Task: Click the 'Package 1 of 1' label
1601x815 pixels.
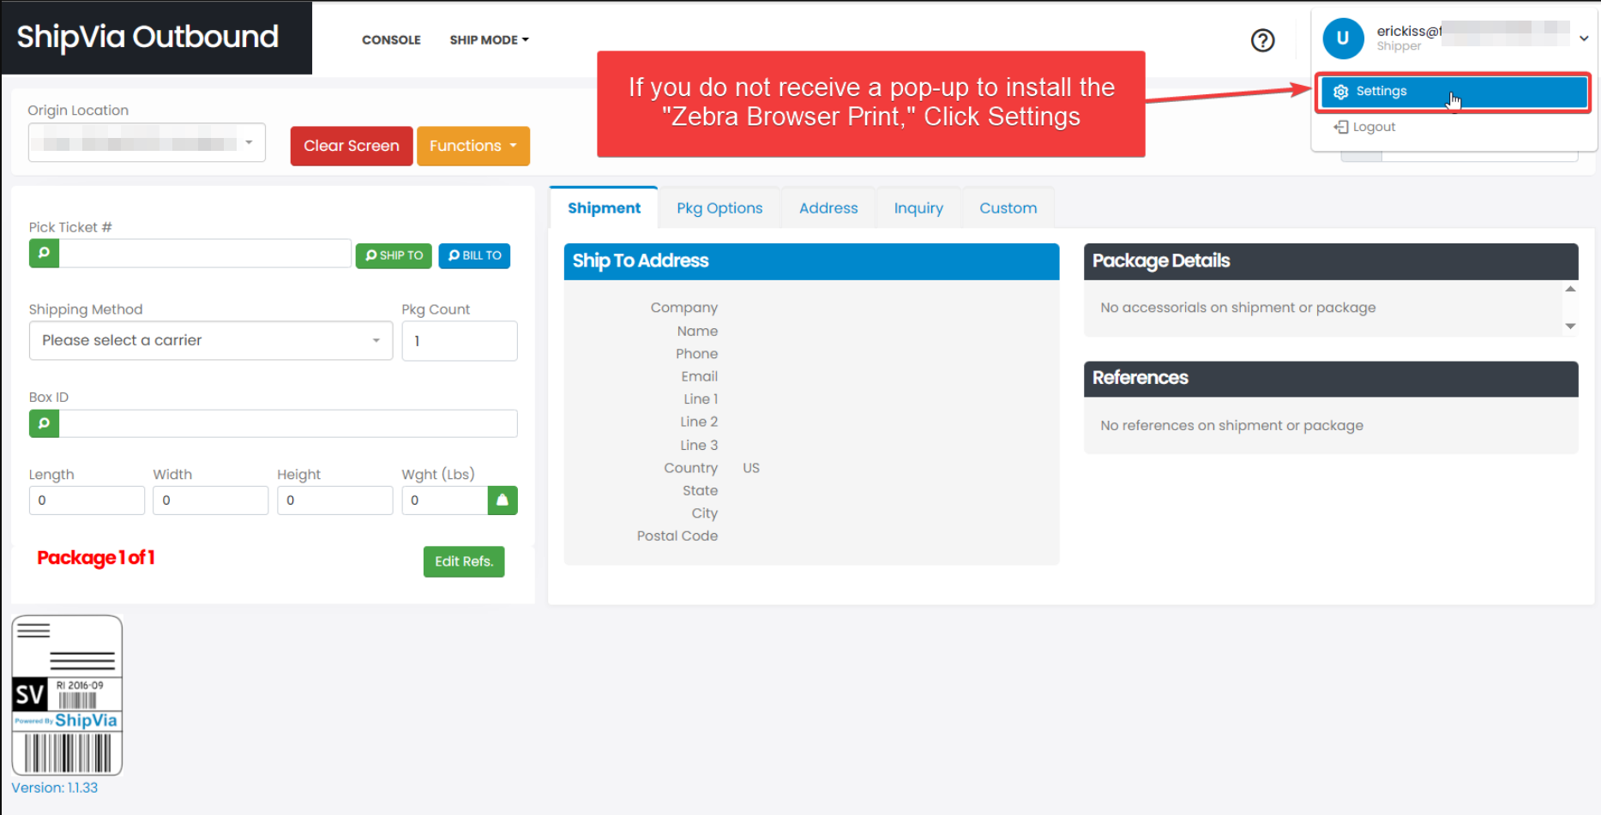Action: [x=96, y=558]
